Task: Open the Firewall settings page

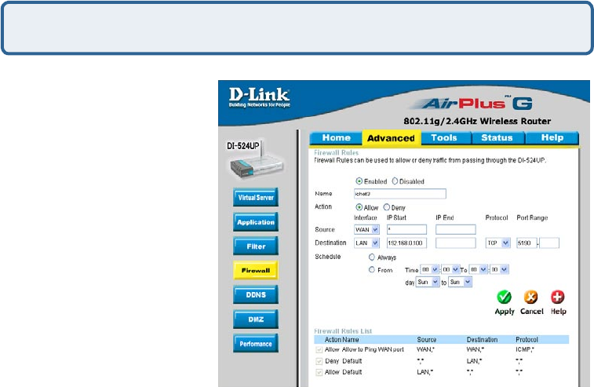Action: (256, 270)
